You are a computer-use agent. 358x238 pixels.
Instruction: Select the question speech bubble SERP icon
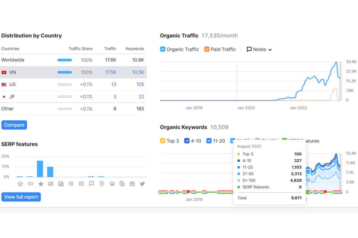click(92, 184)
